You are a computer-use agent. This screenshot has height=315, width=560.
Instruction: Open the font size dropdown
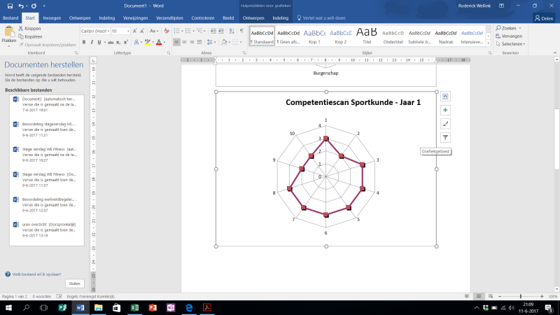[x=128, y=31]
